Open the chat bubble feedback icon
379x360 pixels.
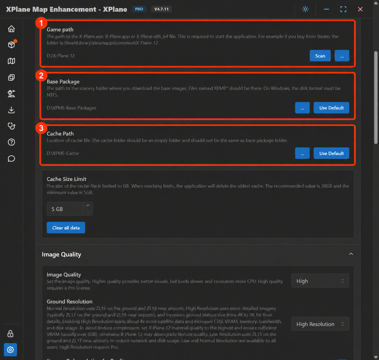tap(11, 159)
